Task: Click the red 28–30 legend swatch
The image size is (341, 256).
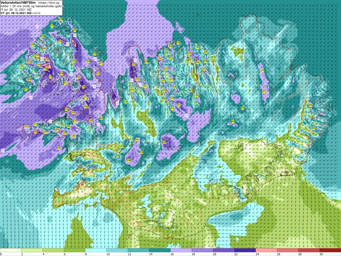Action: (x=309, y=250)
